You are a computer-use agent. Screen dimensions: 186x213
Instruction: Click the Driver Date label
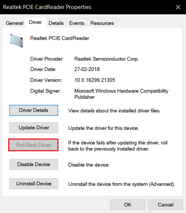[x=43, y=69]
